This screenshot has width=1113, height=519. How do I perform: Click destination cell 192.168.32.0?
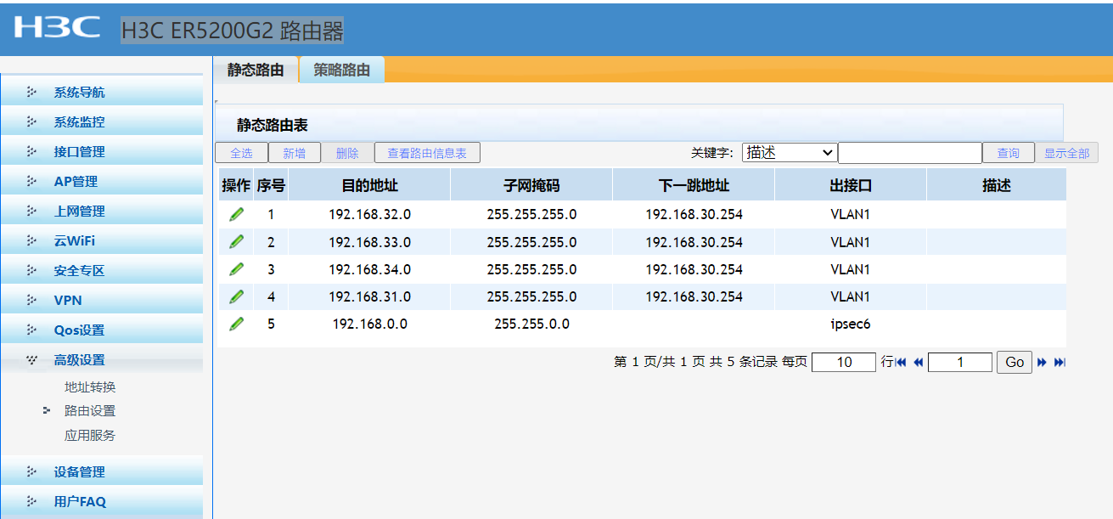pyautogui.click(x=369, y=215)
